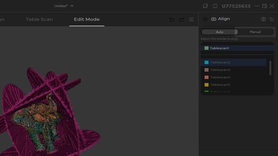Screen dimensions: 278x156
Task: Click the refresh sync icon in title bar
Action: tap(215, 6)
